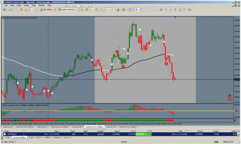Image resolution: width=241 pixels, height=144 pixels.
Task: Switch to EURJPY,M5 chart tab
Action: (111, 127)
